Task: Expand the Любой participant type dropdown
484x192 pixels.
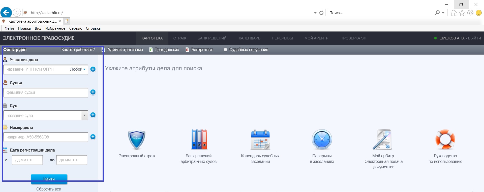Action: coord(78,69)
